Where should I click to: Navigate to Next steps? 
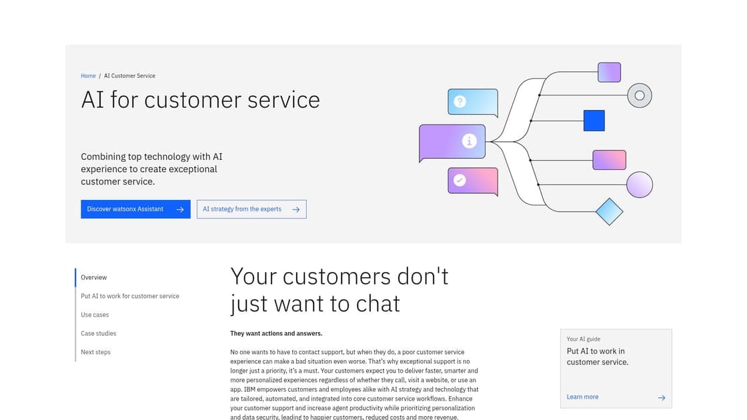tap(95, 352)
